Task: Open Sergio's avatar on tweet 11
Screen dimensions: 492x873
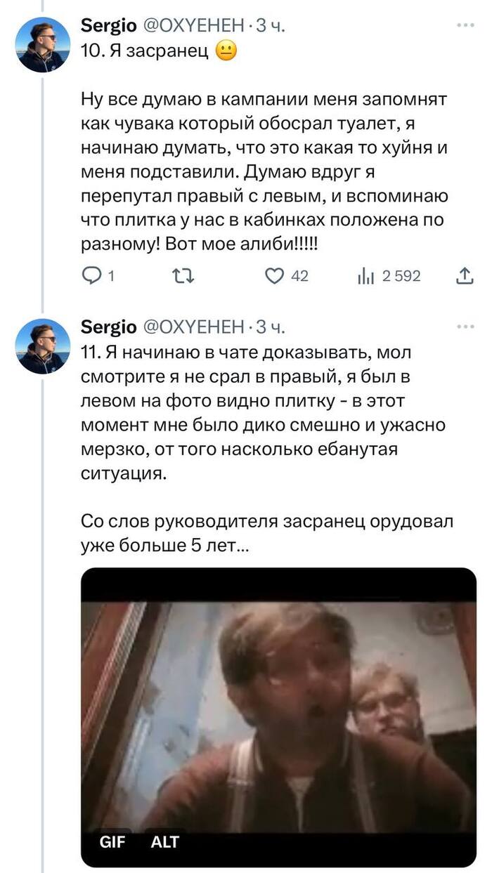Action: [x=44, y=346]
